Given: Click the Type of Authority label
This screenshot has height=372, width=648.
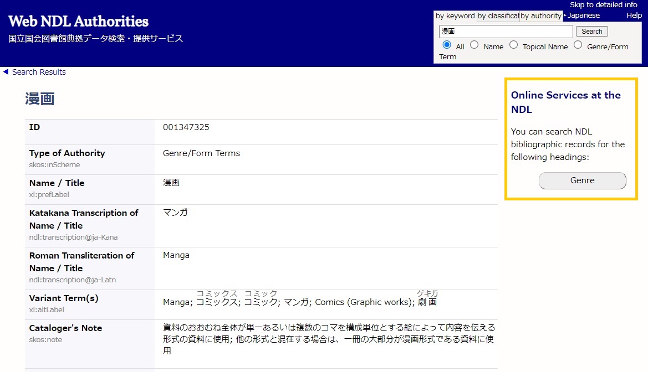Looking at the screenshot, I should 67,153.
